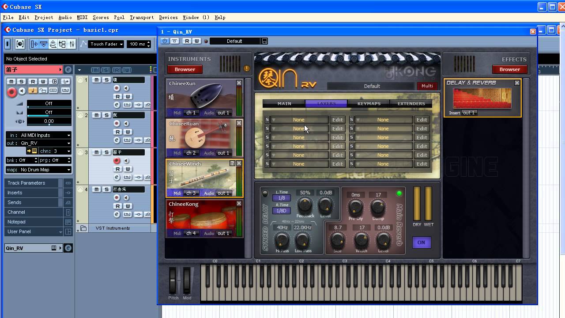Click Edit beside the first left layer
The width and height of the screenshot is (565, 318).
338,120
